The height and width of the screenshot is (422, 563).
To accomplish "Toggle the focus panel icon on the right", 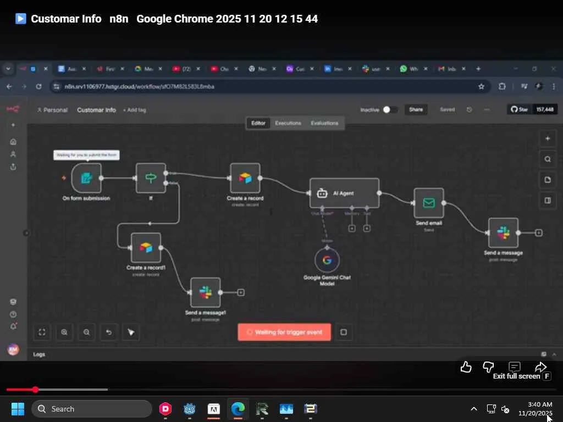I will click(x=548, y=200).
